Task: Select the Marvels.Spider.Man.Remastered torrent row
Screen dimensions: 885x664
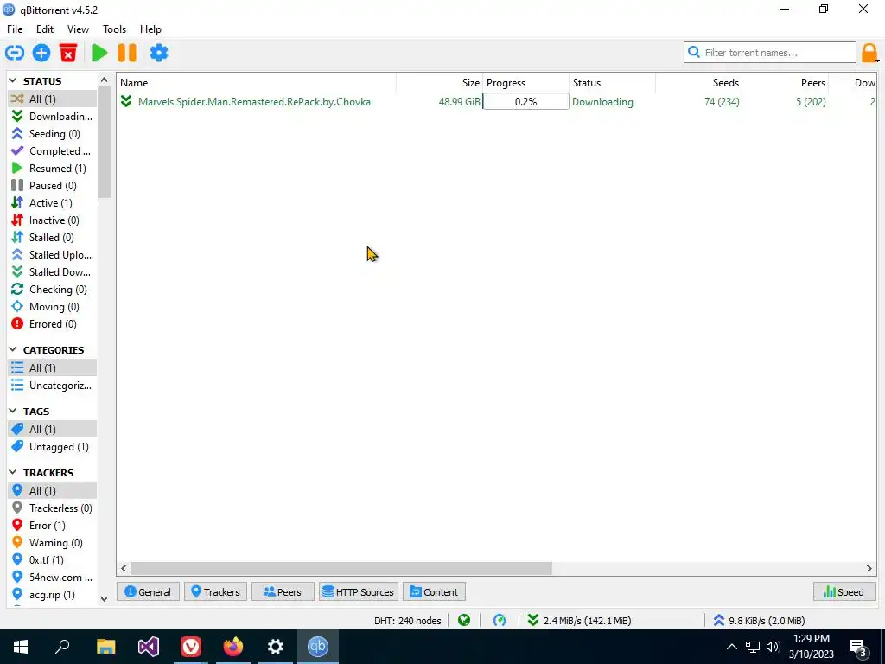Action: [497, 102]
